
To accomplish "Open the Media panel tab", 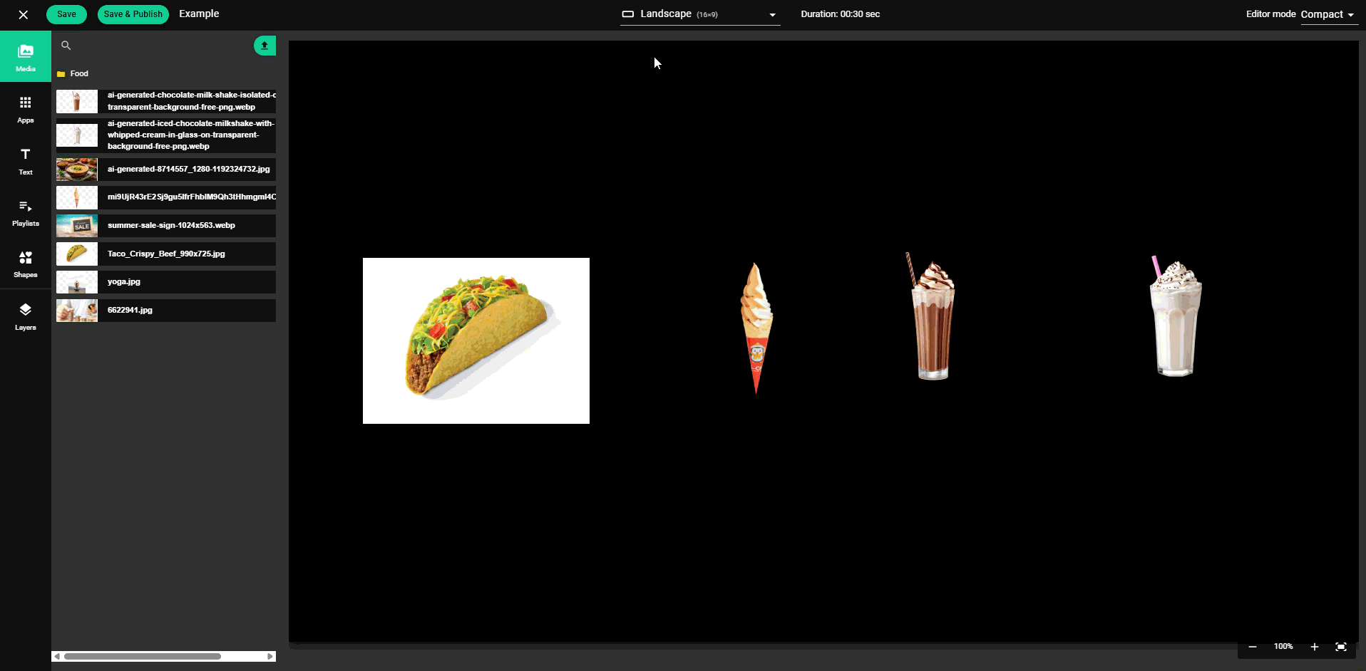I will coord(26,56).
